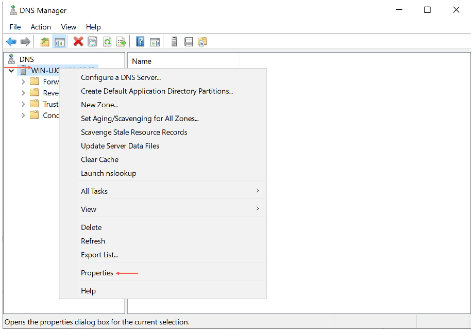Click the Name column header
The image size is (473, 329).
[x=142, y=61]
